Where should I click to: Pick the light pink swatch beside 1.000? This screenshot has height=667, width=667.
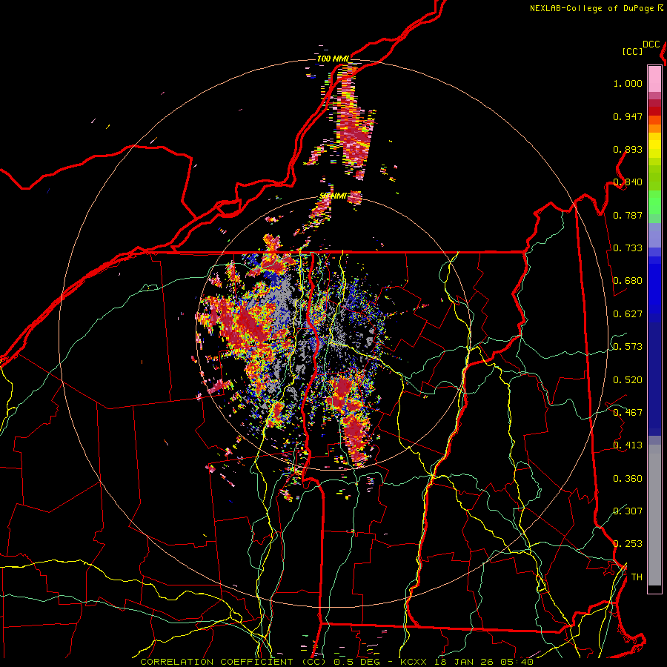pyautogui.click(x=654, y=79)
